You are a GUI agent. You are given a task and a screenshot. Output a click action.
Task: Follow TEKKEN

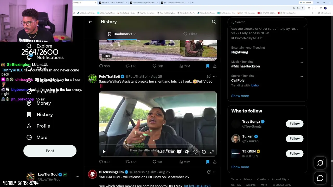[x=295, y=153]
